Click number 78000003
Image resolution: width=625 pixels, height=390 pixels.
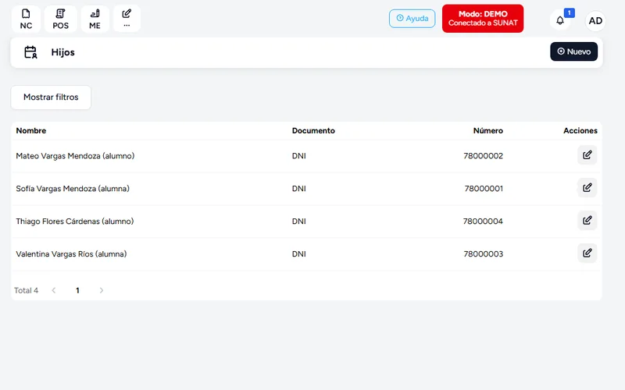click(x=483, y=254)
